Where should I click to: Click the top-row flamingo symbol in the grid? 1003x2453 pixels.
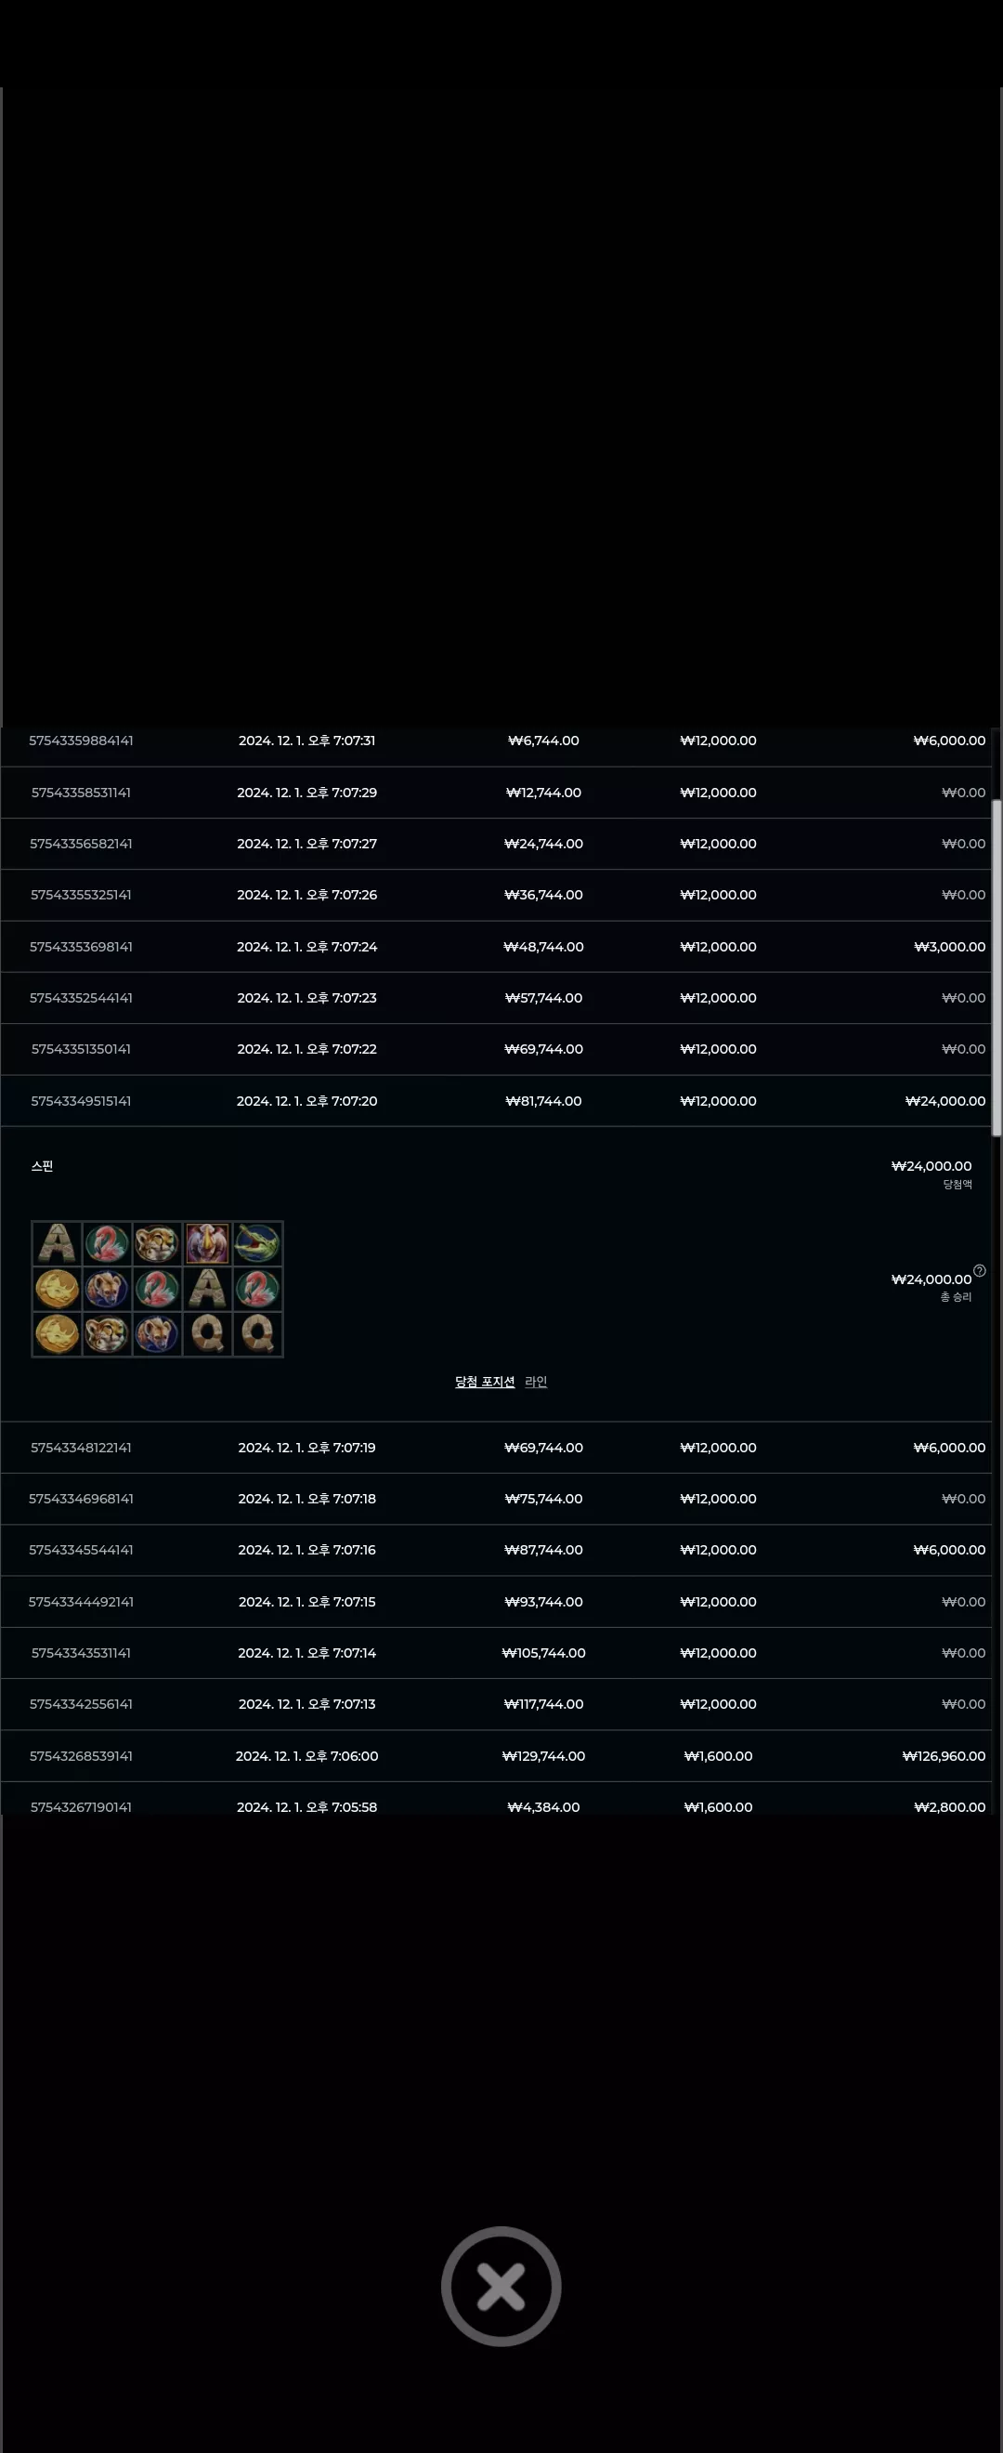point(107,1243)
